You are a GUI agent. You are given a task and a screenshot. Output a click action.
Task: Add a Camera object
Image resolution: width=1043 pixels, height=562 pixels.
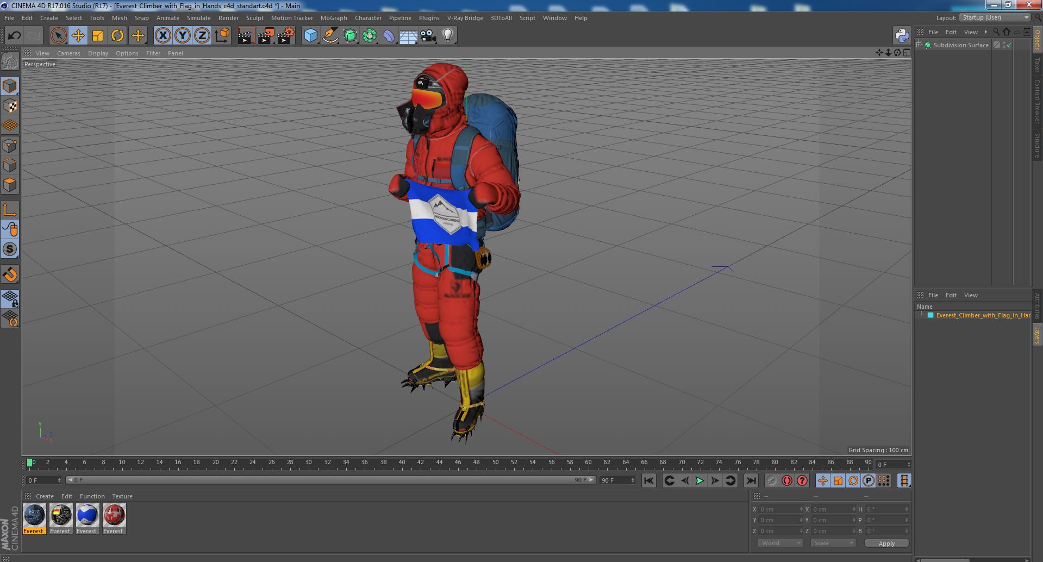pyautogui.click(x=428, y=36)
